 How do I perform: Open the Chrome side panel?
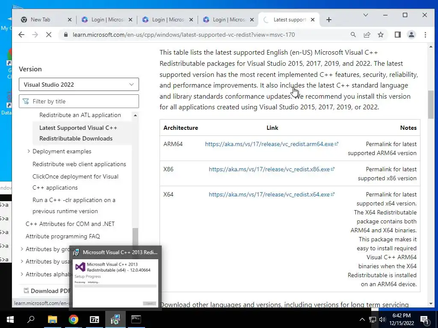[397, 35]
